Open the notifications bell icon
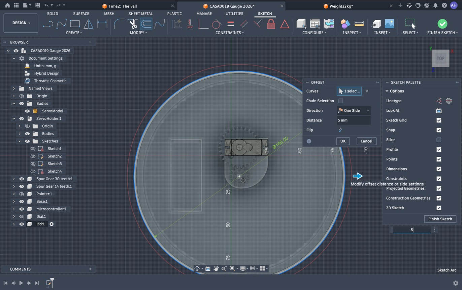This screenshot has height=290, width=462. [435, 5]
